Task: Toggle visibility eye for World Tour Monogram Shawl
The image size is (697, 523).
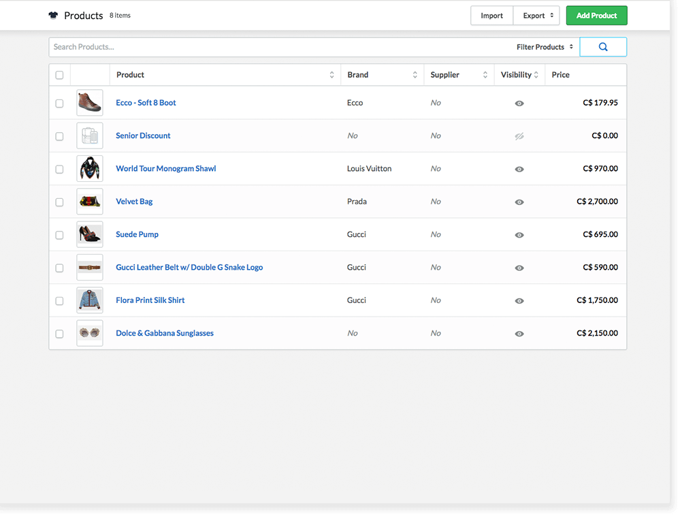Action: pos(519,169)
